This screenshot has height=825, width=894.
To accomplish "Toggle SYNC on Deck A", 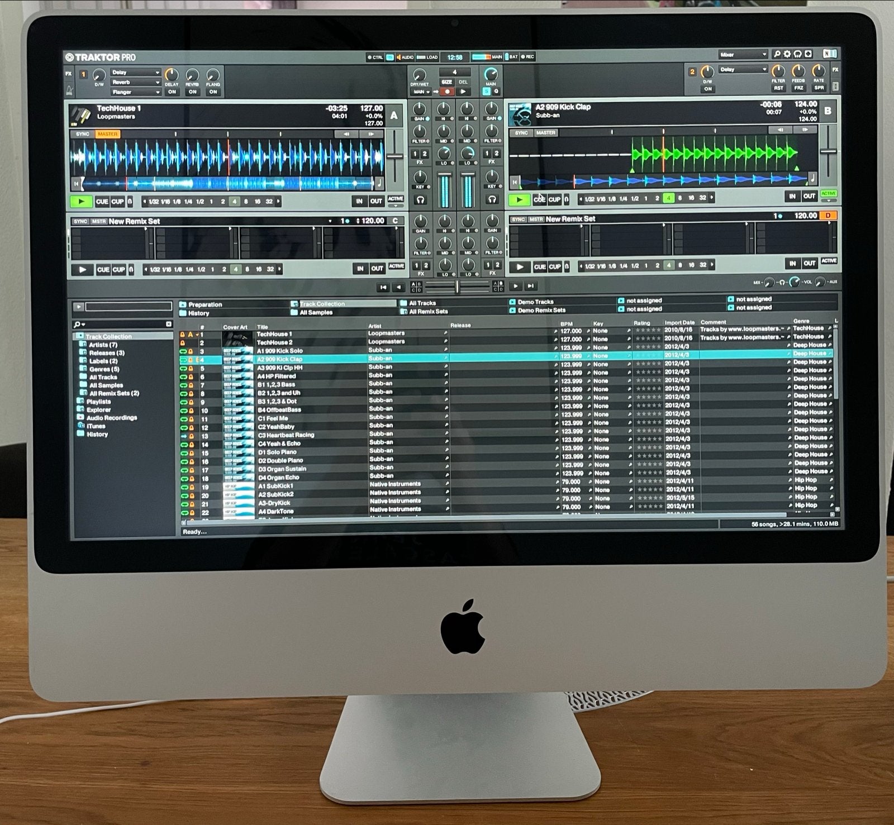I will pyautogui.click(x=83, y=134).
